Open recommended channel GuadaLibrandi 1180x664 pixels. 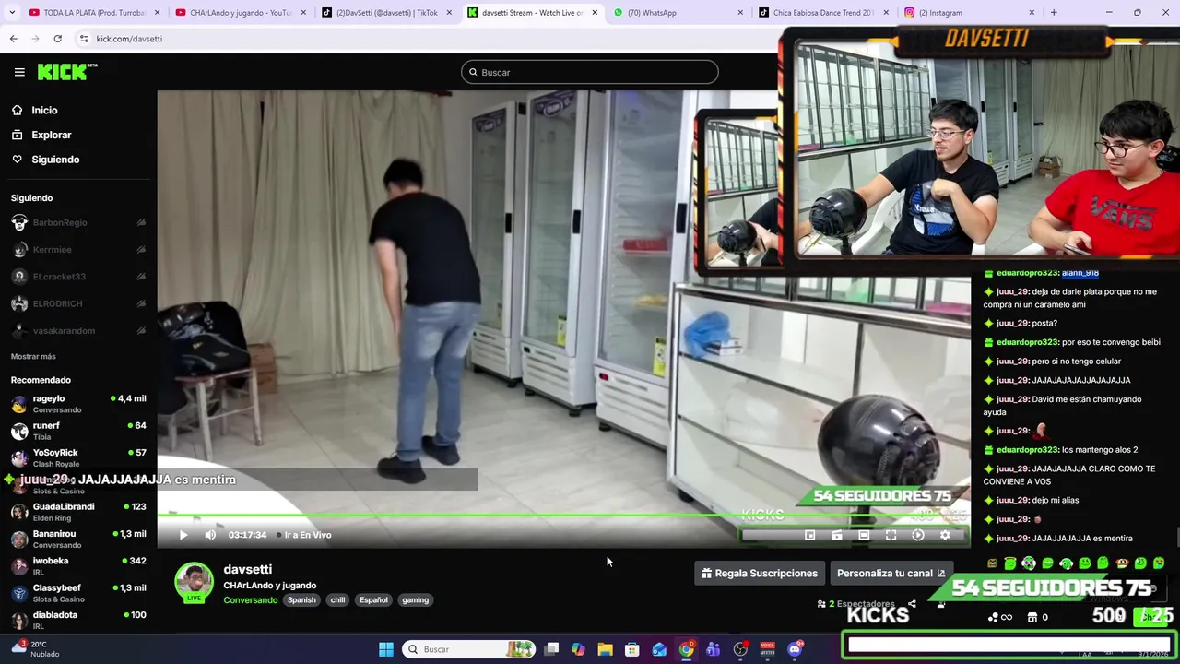pyautogui.click(x=77, y=512)
